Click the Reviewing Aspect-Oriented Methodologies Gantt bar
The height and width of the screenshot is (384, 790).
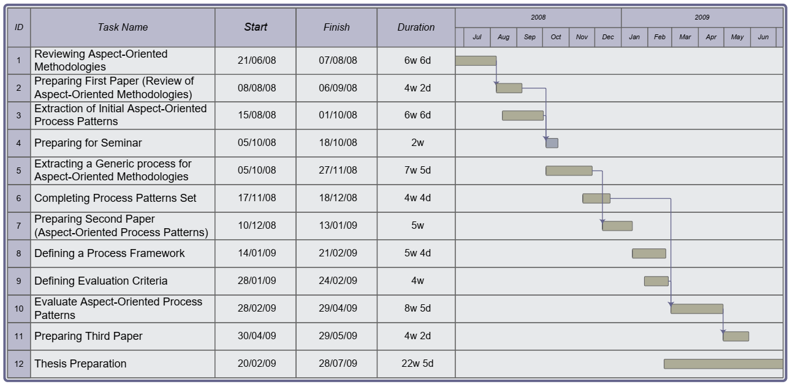(476, 61)
